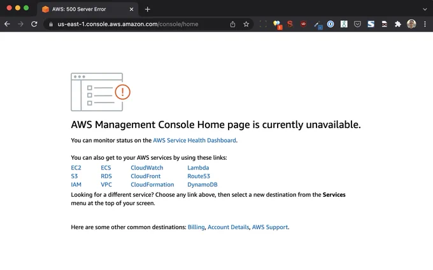The width and height of the screenshot is (433, 270).
Task: Open the EC2 service link
Action: click(x=76, y=167)
